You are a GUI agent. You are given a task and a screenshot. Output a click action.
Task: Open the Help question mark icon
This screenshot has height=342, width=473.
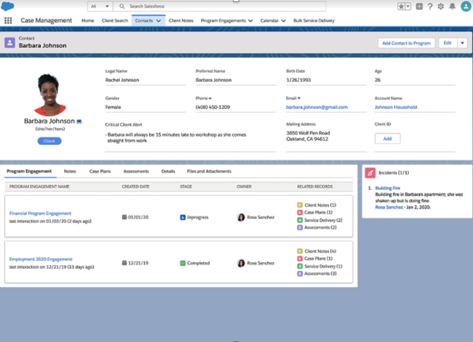coord(430,6)
